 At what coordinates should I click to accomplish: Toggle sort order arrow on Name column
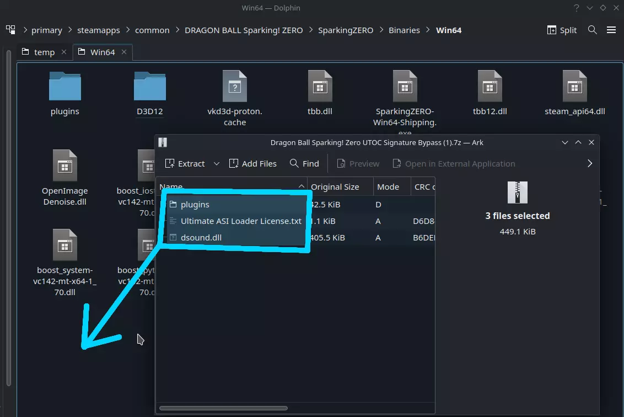click(302, 186)
